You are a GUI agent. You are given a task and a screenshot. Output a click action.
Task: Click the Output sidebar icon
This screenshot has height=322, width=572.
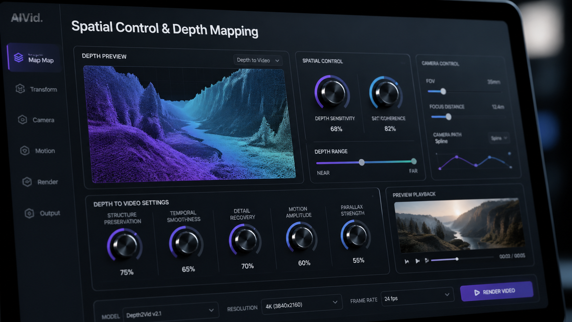29,213
